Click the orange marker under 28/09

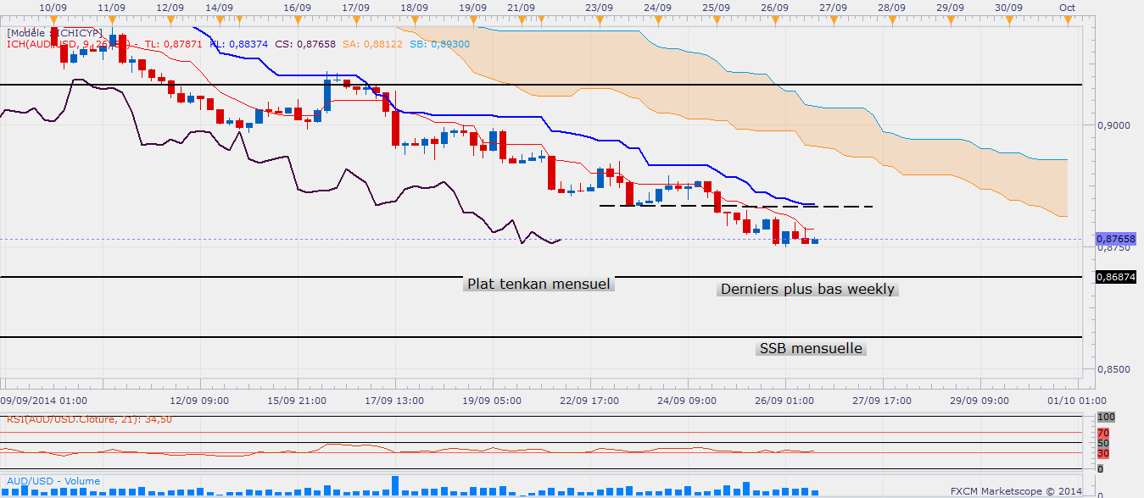tap(890, 18)
